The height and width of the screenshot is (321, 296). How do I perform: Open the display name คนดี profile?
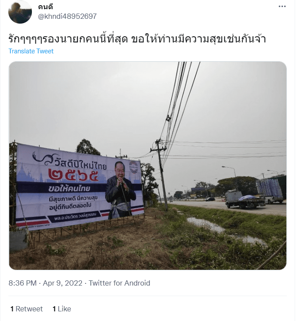(45, 7)
